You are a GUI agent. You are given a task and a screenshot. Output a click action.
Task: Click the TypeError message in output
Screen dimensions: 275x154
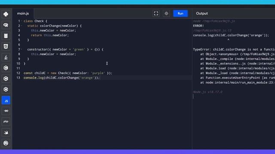[x=234, y=50]
